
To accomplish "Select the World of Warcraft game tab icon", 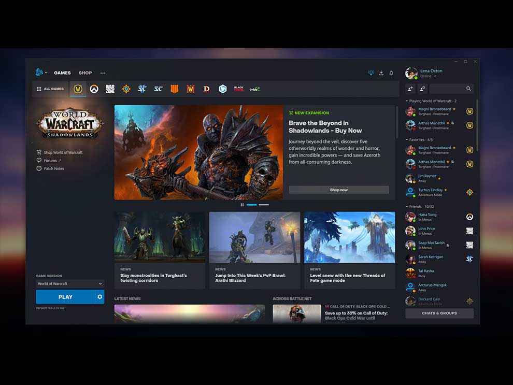I will (x=78, y=89).
